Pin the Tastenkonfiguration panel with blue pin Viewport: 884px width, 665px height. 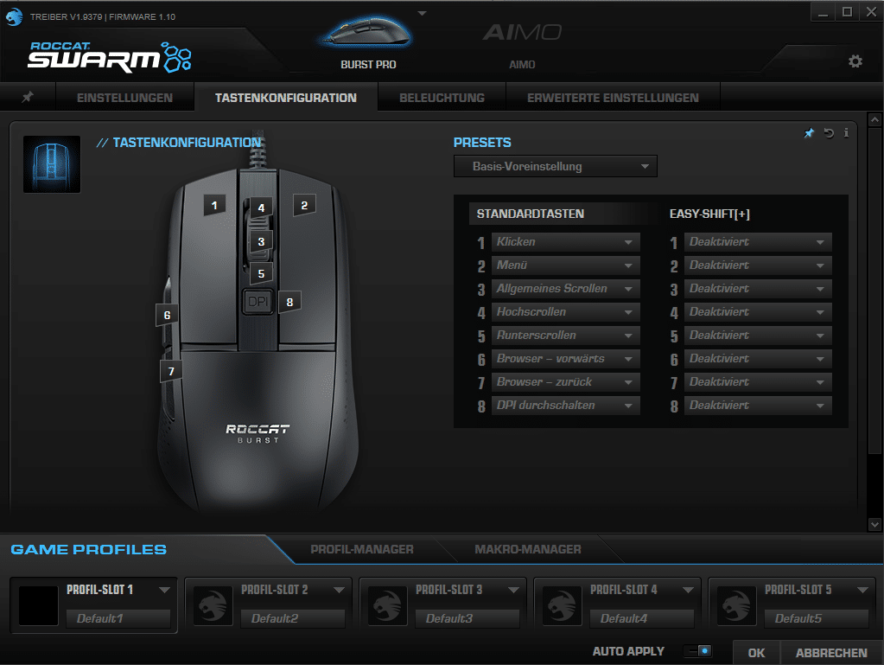point(809,133)
